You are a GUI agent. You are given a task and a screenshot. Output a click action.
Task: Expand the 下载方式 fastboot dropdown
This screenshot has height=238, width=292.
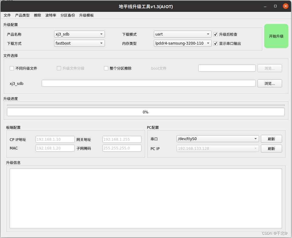pyautogui.click(x=79, y=43)
